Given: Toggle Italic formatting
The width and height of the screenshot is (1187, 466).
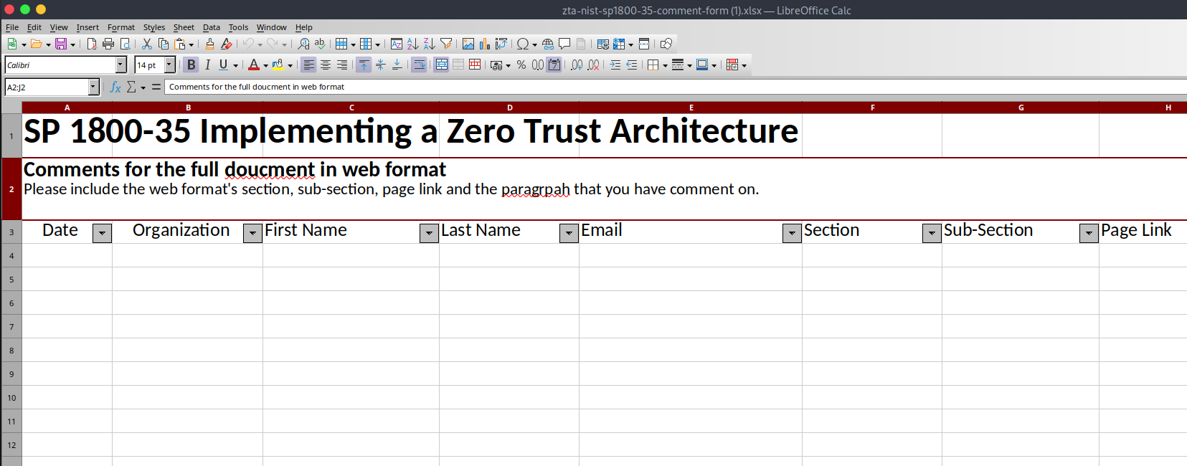Looking at the screenshot, I should (207, 65).
